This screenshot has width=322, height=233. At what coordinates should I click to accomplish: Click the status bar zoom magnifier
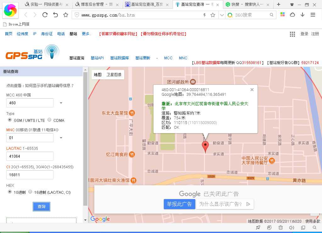coord(314,227)
